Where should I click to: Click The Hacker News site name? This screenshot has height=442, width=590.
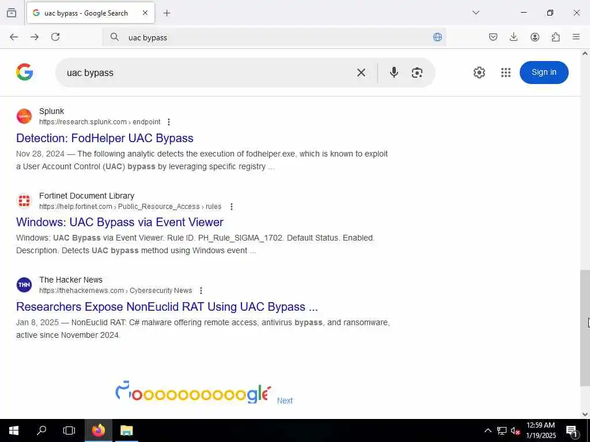(x=71, y=280)
